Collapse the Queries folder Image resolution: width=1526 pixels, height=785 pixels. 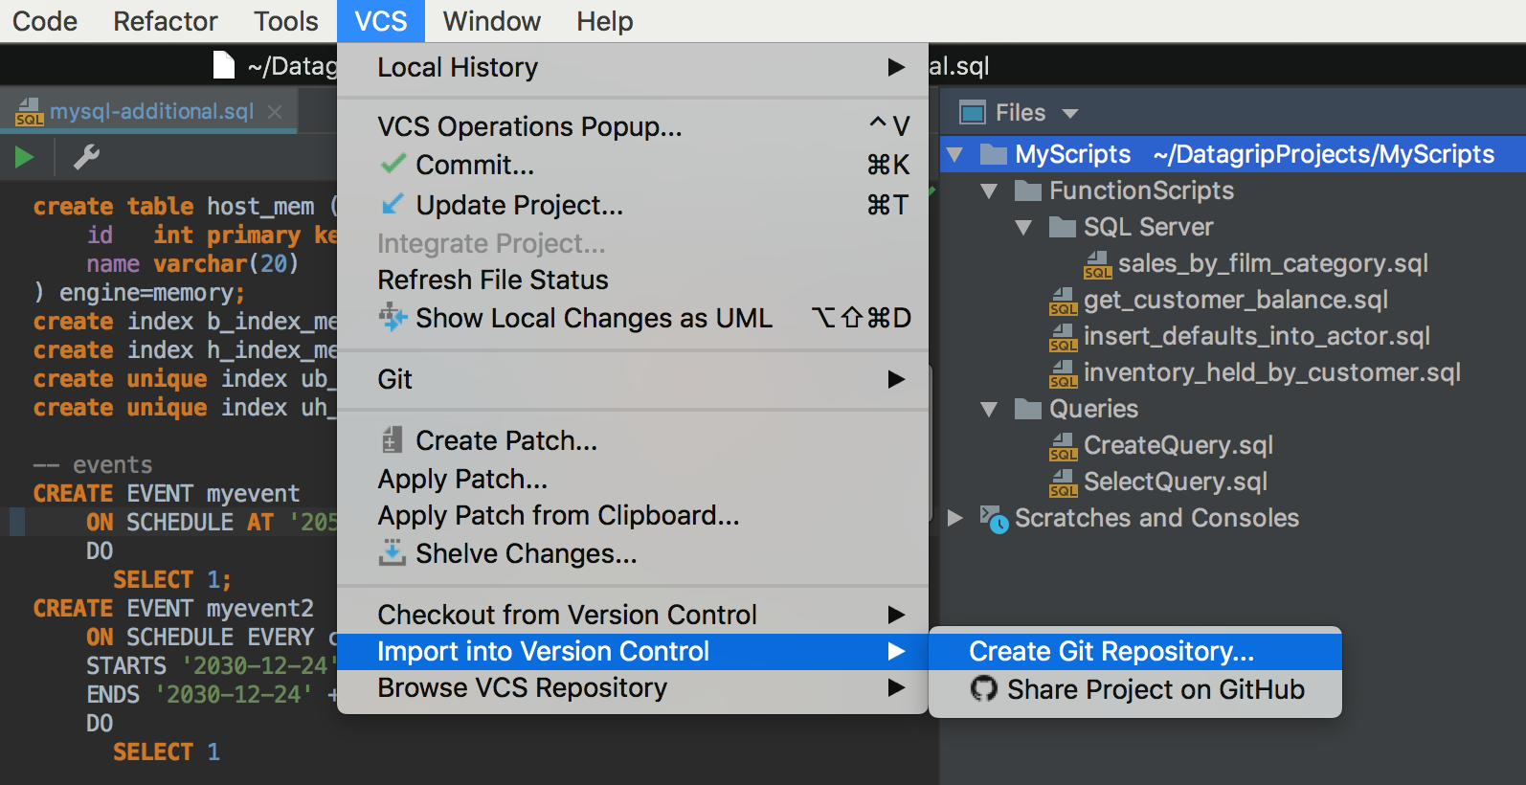coord(989,410)
